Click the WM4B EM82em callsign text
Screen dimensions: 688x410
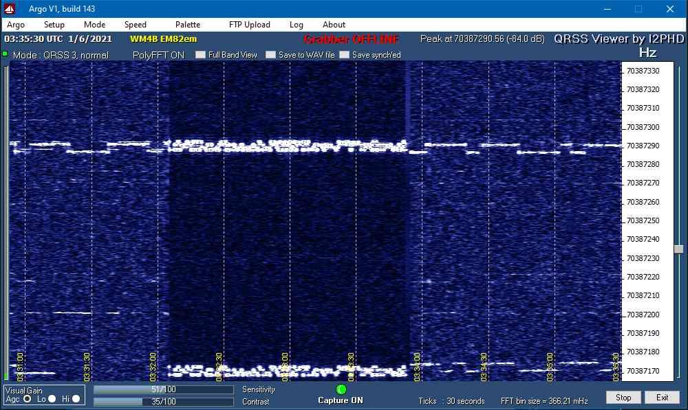pyautogui.click(x=164, y=39)
